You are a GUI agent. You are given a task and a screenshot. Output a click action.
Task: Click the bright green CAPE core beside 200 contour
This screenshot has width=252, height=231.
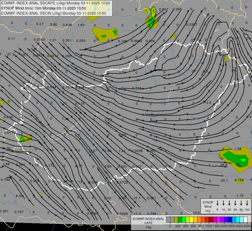(244, 160)
